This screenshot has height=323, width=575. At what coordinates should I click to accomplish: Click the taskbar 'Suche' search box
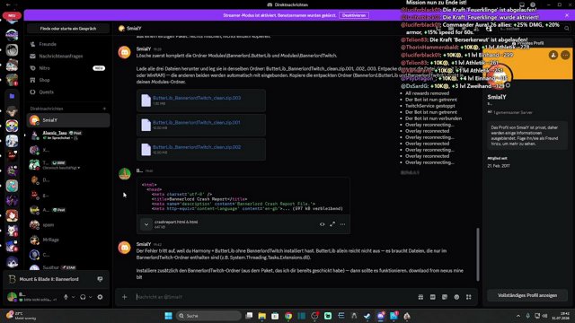point(208,316)
